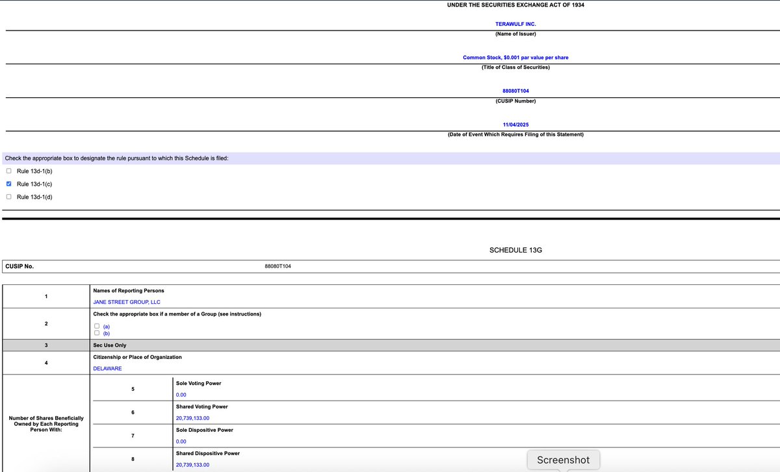The image size is (780, 472).
Task: Click the Rule 13d-1(c) label text
Action: click(34, 184)
